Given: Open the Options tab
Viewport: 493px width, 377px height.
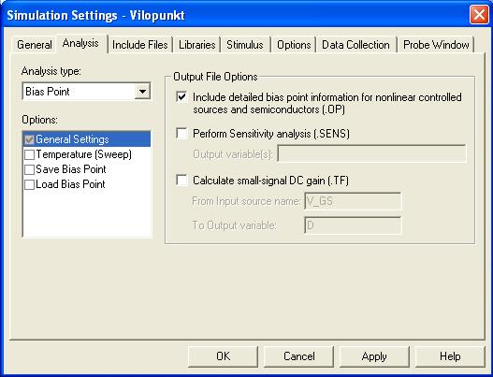Looking at the screenshot, I should 294,45.
